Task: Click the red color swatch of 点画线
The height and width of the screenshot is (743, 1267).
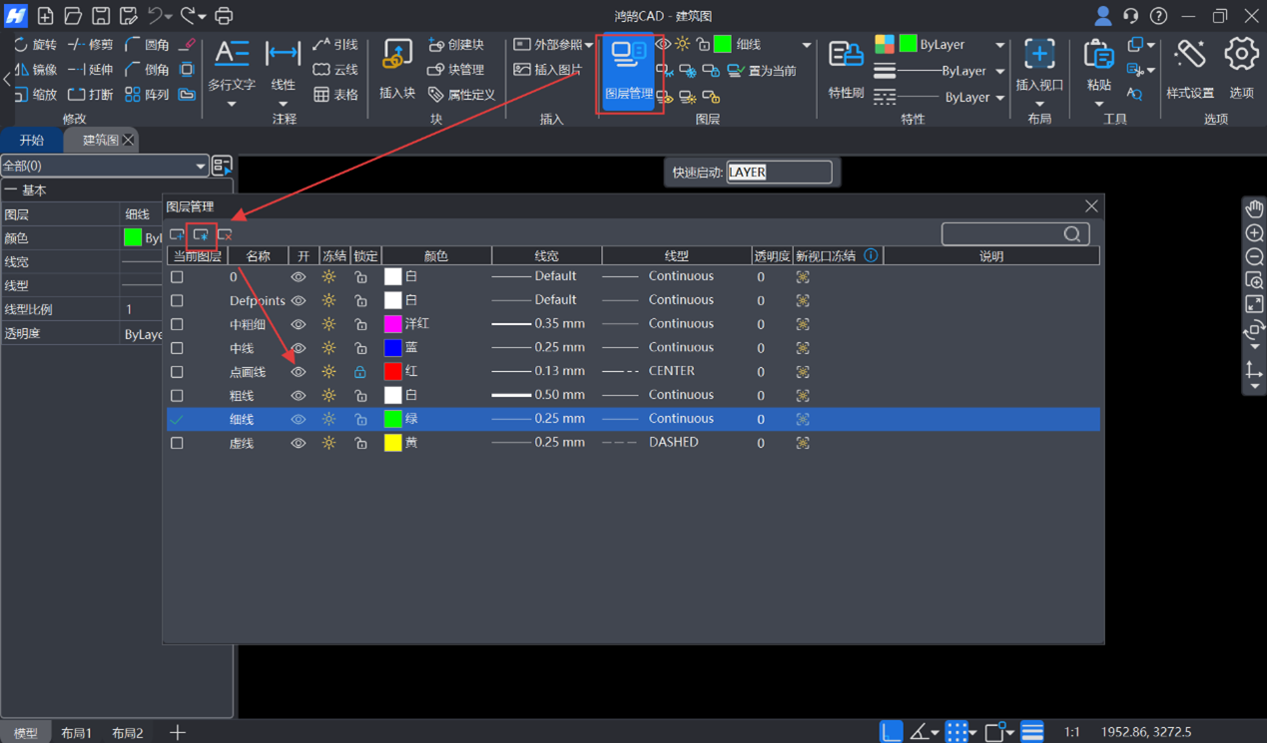Action: 393,372
